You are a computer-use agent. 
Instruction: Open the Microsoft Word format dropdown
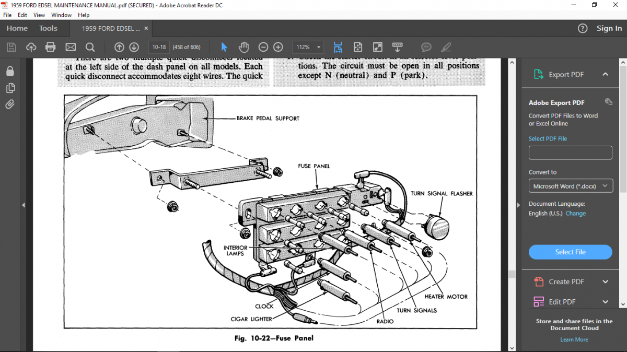point(570,186)
